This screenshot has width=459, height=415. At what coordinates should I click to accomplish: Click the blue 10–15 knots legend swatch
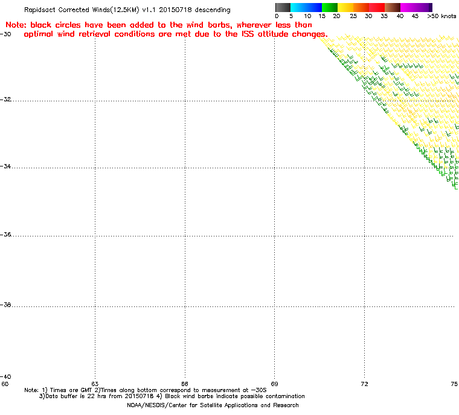point(314,7)
